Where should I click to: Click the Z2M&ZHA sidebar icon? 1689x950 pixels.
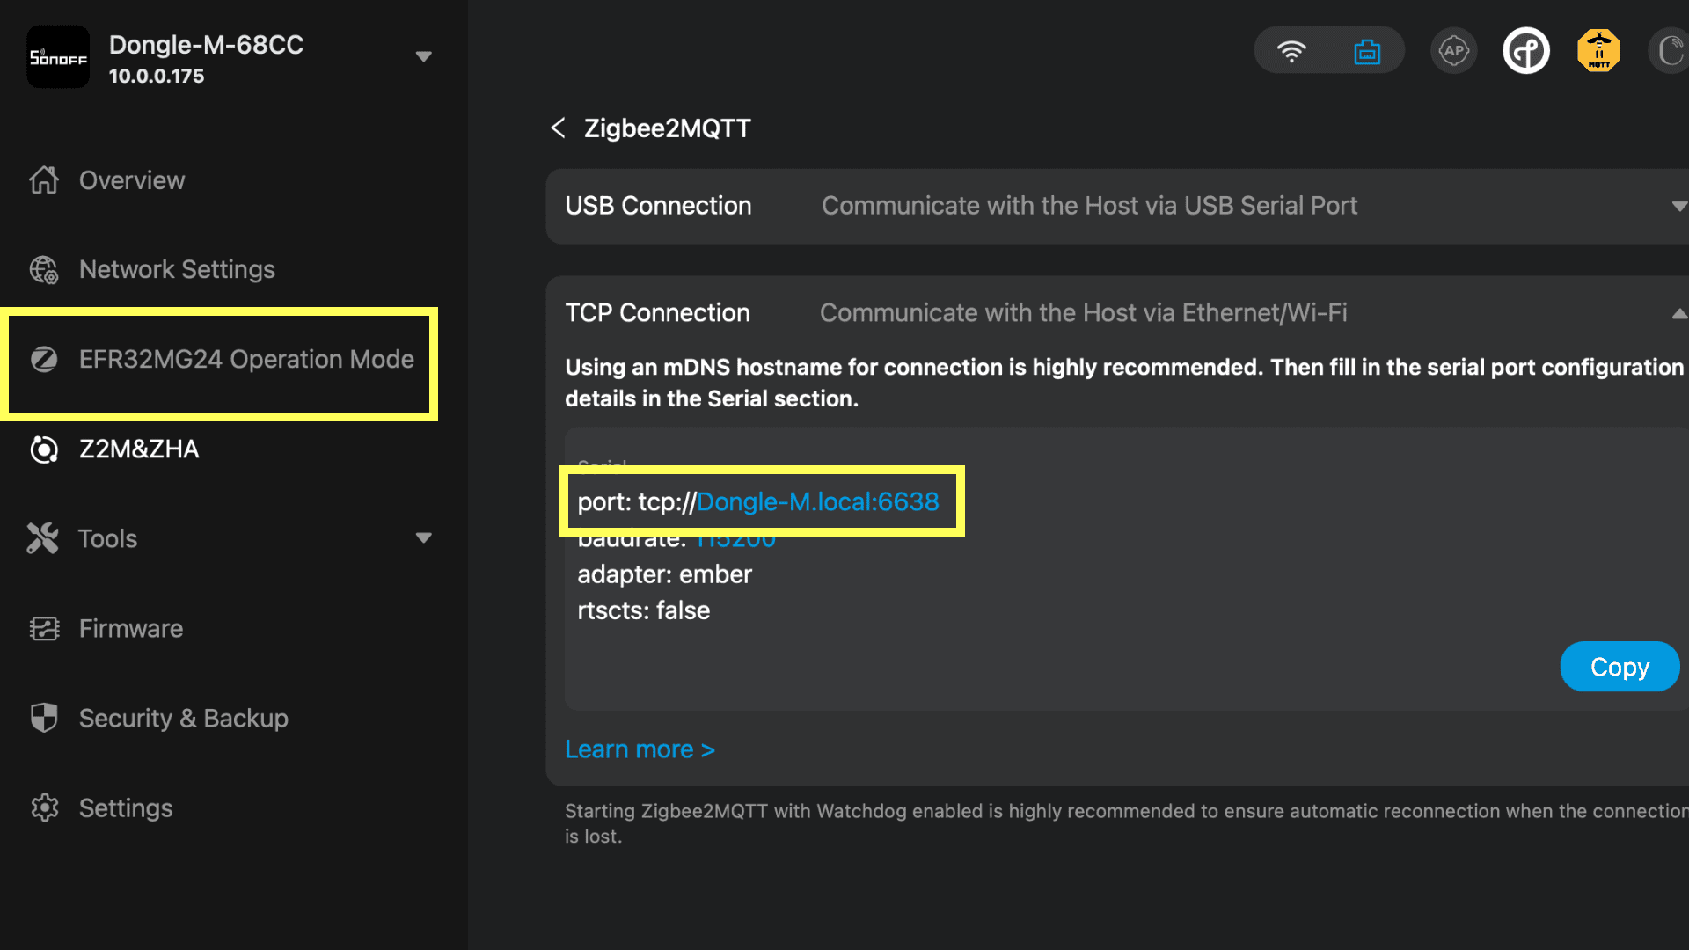coord(44,449)
